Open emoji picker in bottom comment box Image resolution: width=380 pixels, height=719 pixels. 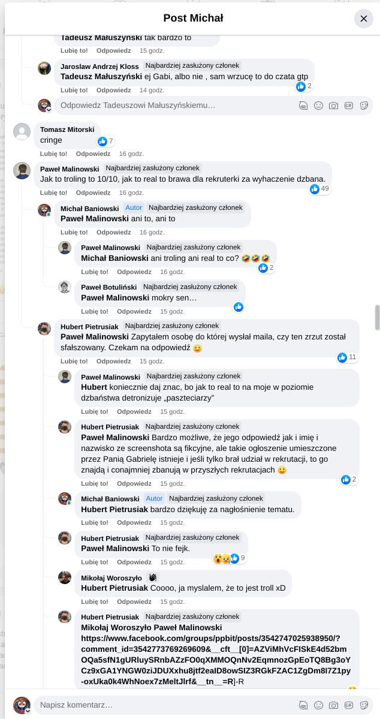click(318, 705)
